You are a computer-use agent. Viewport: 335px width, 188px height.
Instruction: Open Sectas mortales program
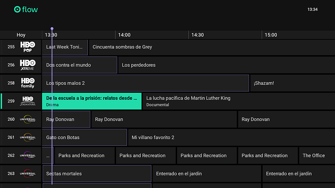click(97, 174)
